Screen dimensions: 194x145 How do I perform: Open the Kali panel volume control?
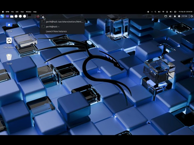[x=170, y=16]
